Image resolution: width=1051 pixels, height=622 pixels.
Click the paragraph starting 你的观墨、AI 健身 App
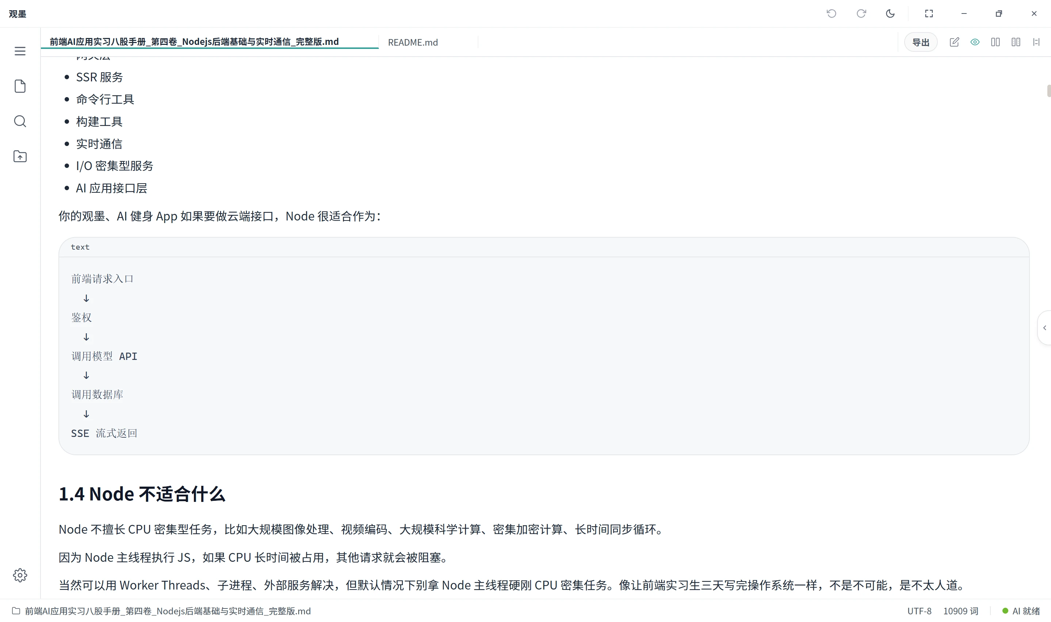coord(220,216)
